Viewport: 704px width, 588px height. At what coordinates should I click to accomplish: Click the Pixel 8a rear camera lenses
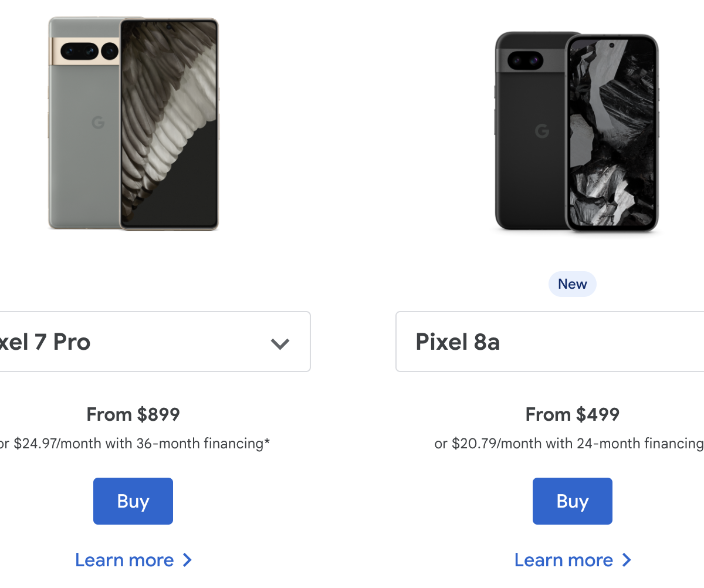tap(525, 60)
